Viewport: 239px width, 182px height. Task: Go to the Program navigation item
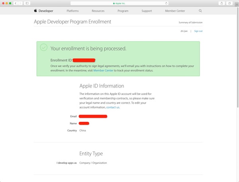(x=123, y=11)
